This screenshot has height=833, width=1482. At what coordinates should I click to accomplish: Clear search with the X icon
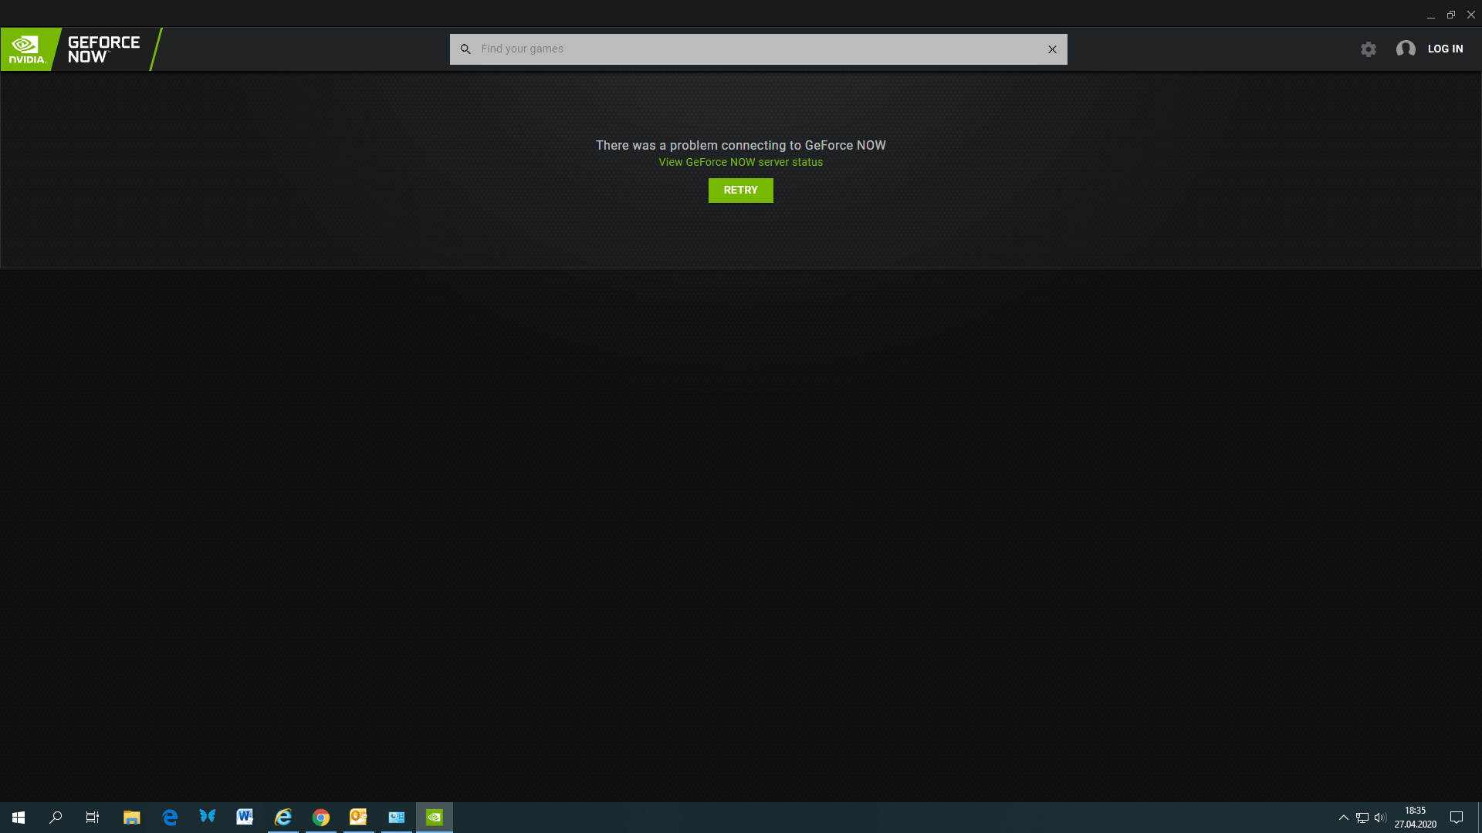point(1052,49)
